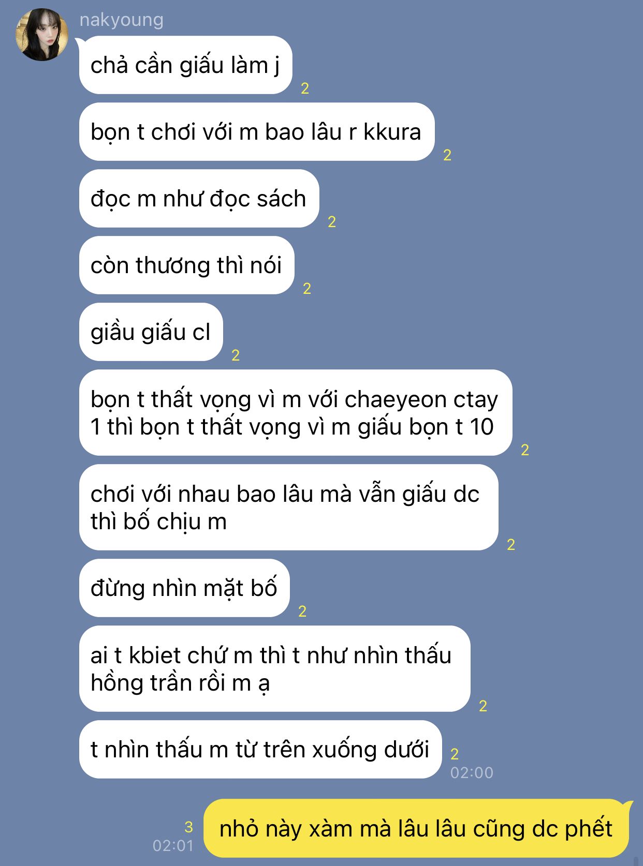
Task: Select message 'chả cần giấu làm j'
Action: pos(185,65)
